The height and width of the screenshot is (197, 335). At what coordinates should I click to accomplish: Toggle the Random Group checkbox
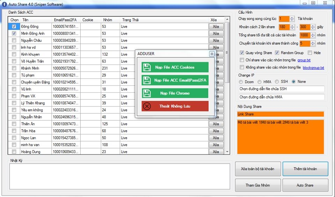click(277, 53)
